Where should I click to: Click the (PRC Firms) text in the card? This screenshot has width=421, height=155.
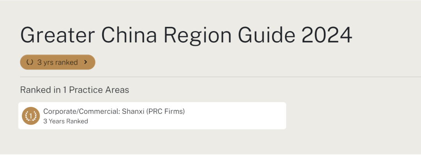[x=166, y=111]
